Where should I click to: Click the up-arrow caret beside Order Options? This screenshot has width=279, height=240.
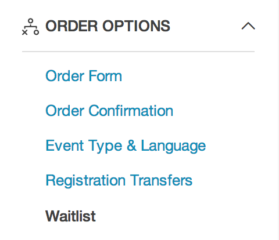(x=248, y=26)
